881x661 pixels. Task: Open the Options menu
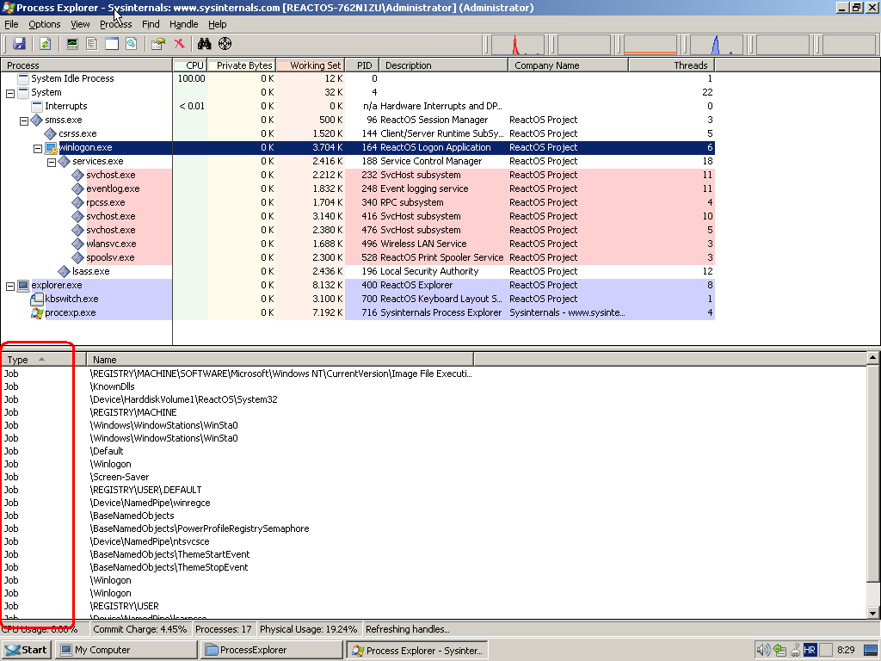45,24
